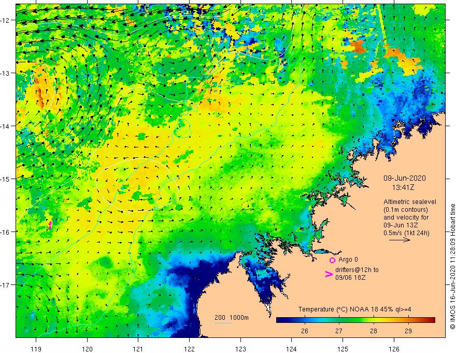Click longitude axis label 120
The width and height of the screenshot is (456, 353).
87,349
